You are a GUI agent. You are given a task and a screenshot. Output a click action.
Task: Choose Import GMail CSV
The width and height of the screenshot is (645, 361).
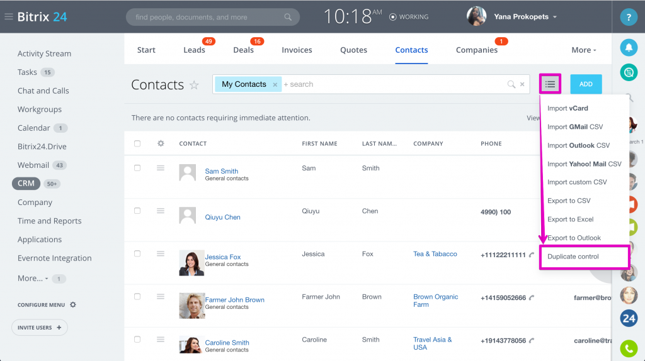pyautogui.click(x=575, y=127)
